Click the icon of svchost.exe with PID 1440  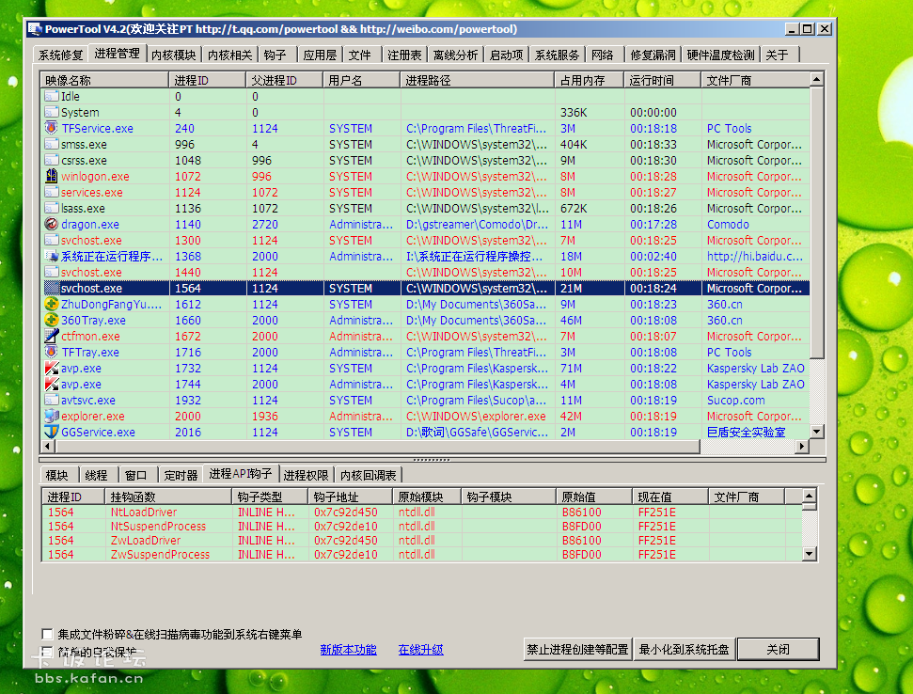pyautogui.click(x=52, y=272)
